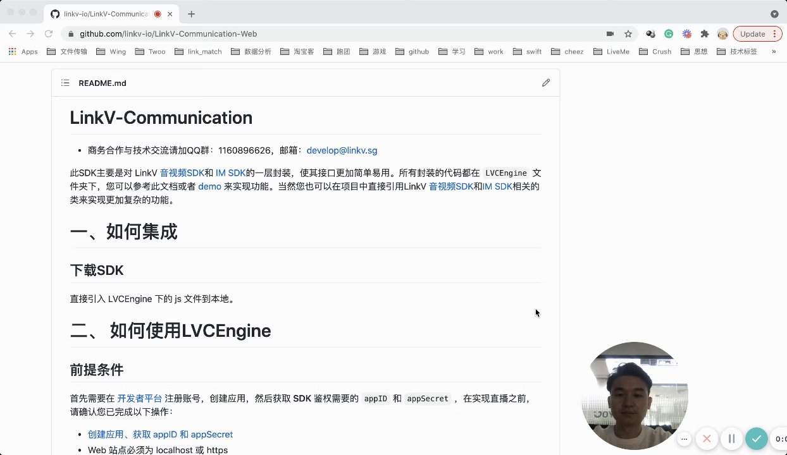The height and width of the screenshot is (455, 787).
Task: Open the 学习 bookmark folder
Action: [452, 52]
